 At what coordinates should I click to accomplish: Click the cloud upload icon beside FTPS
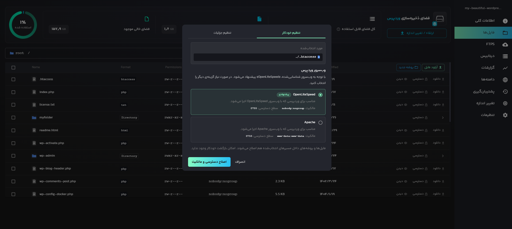click(x=505, y=45)
